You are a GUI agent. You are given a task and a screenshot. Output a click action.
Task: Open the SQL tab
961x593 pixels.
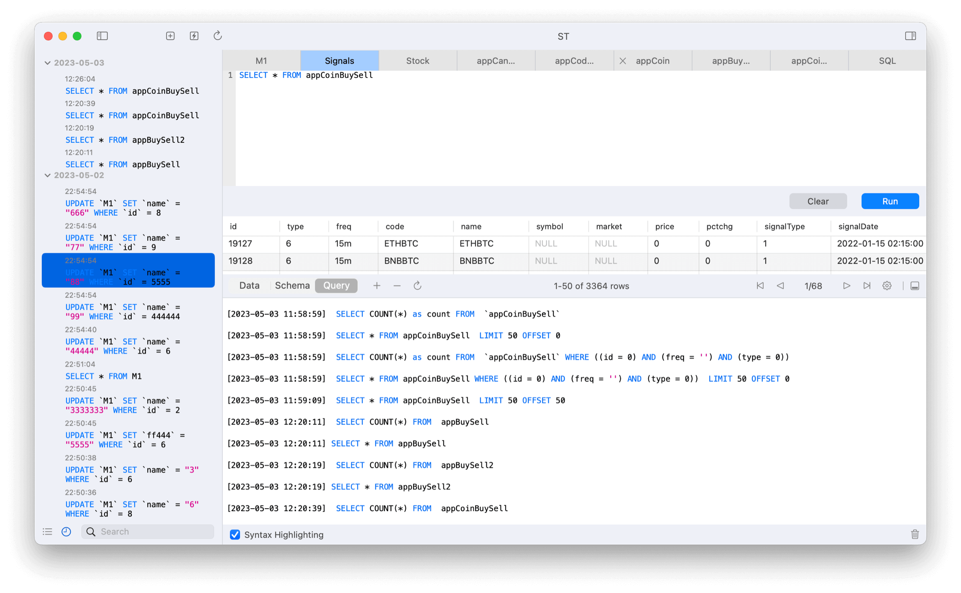(887, 61)
